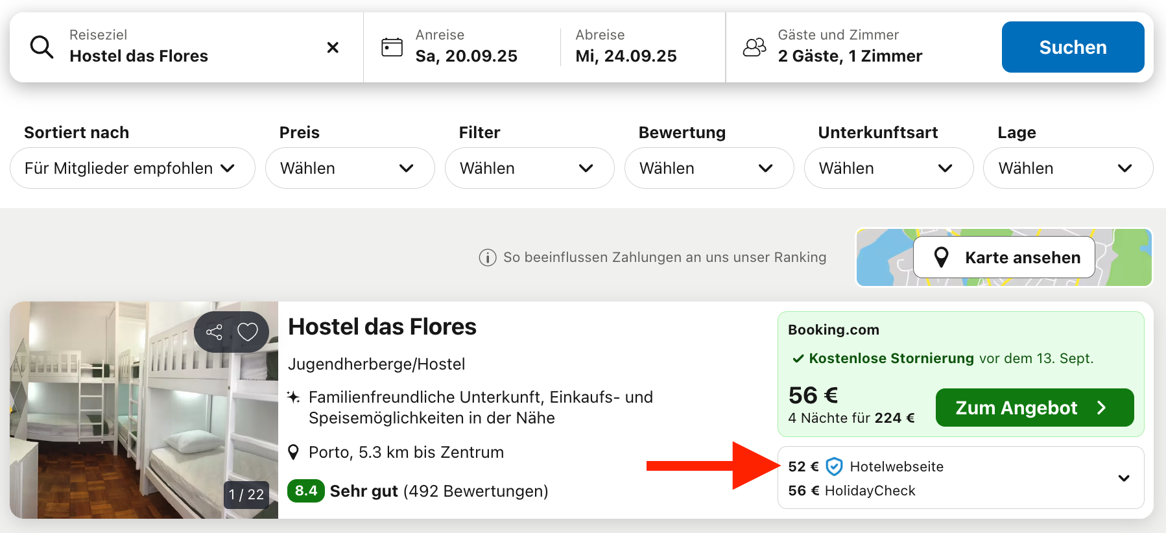Open the Anreise calendar icon

[392, 47]
